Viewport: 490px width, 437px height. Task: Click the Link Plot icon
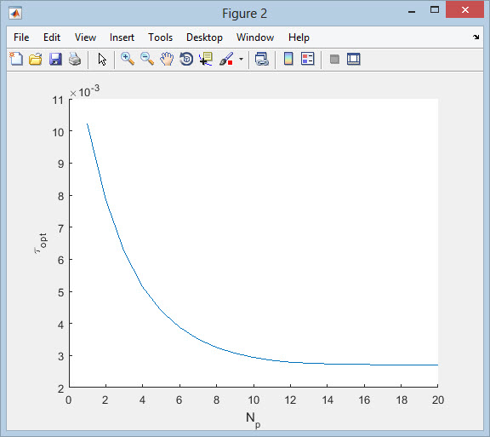click(261, 59)
